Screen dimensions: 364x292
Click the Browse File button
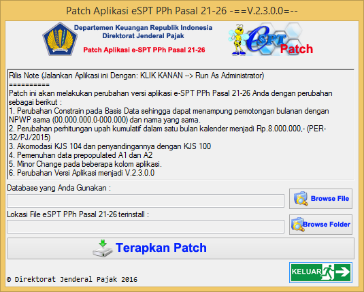coord(320,199)
